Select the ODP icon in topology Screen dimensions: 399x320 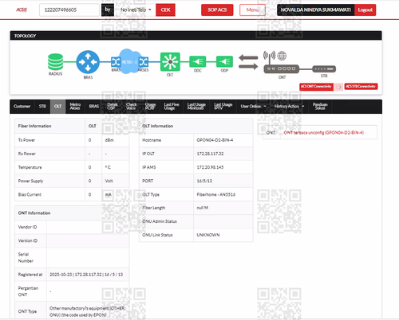click(224, 62)
